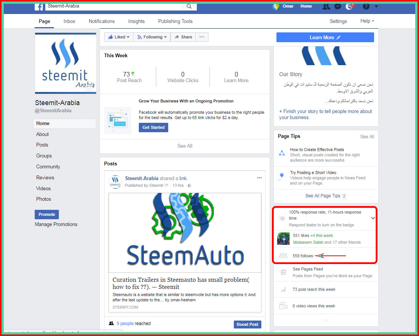Image resolution: width=419 pixels, height=336 pixels.
Task: Click the people icon next to 559 follows
Action: 283,256
